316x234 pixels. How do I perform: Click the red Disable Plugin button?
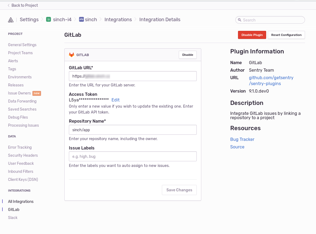coord(252,35)
